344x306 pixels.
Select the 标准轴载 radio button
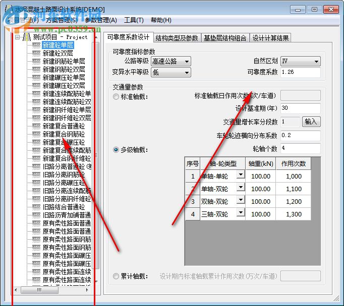point(116,97)
